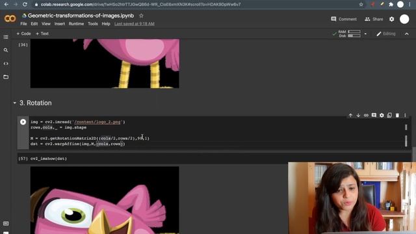The width and height of the screenshot is (416, 234).
Task: Open the Chrome three-dot menu
Action: (x=410, y=5)
